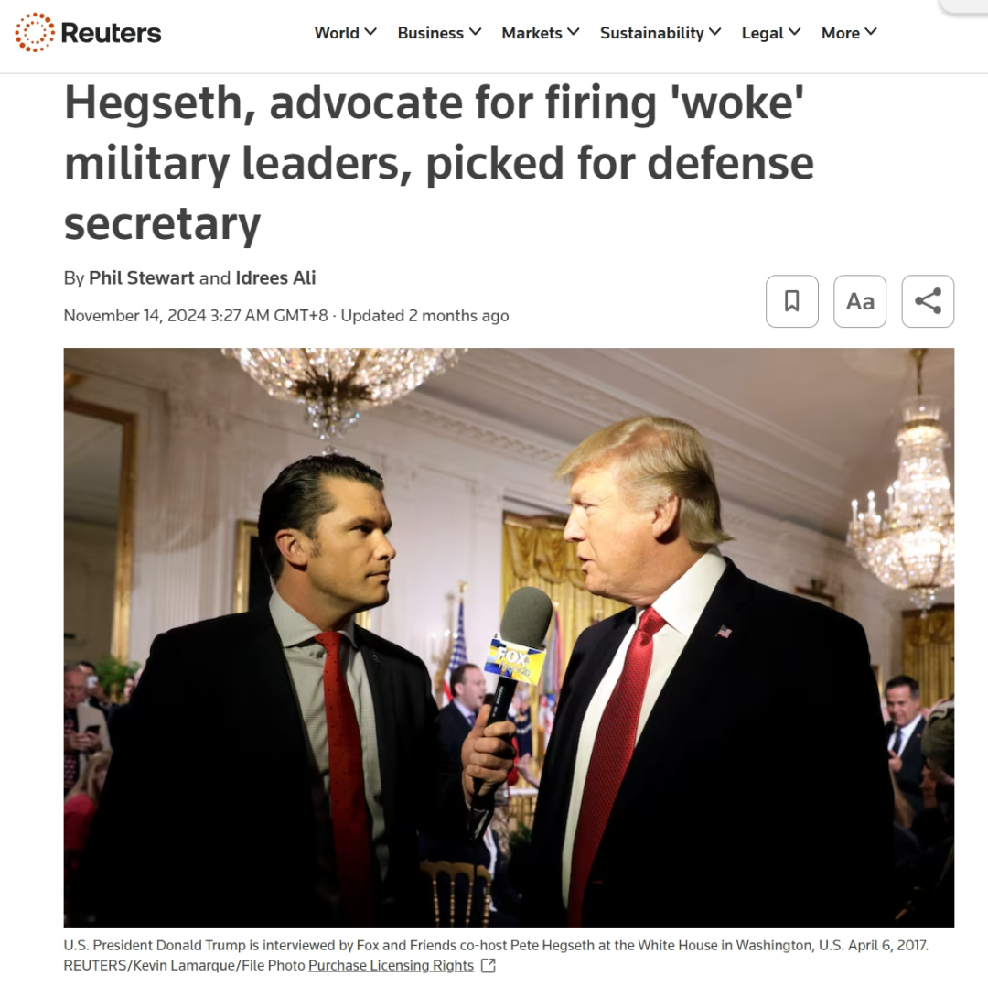
Task: Expand the Markets dropdown chevron
Action: pyautogui.click(x=574, y=32)
